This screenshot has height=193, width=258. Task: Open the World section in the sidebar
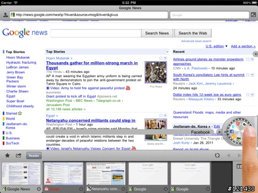click(x=10, y=118)
